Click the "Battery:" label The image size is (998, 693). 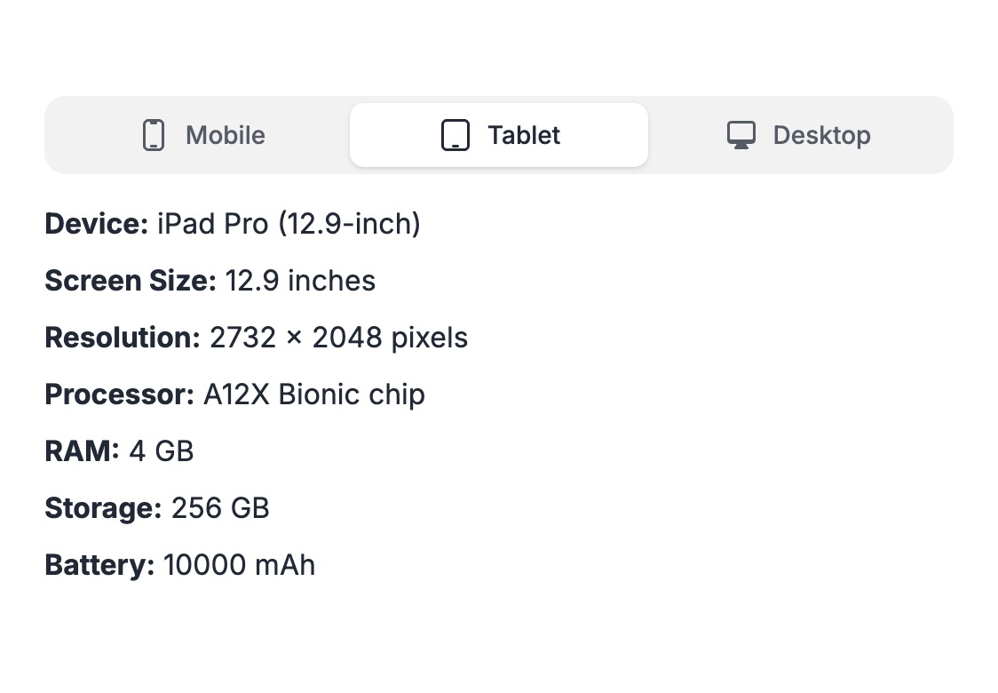point(99,565)
